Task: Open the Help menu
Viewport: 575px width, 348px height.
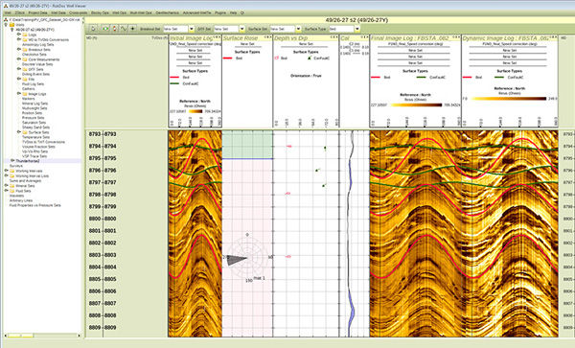Action: pos(233,12)
